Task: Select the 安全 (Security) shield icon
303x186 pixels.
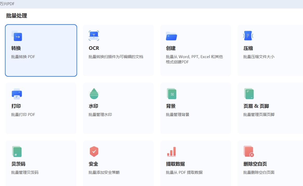Action: (x=94, y=151)
